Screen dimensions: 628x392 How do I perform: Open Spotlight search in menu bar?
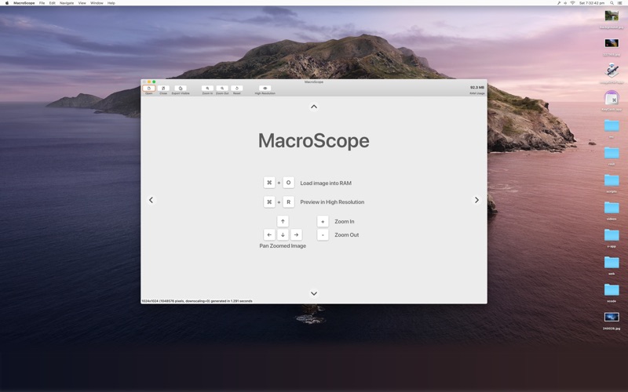coord(612,3)
